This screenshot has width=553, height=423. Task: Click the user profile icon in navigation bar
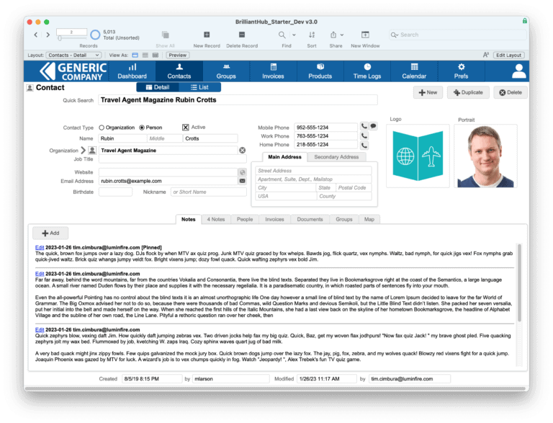pyautogui.click(x=518, y=71)
